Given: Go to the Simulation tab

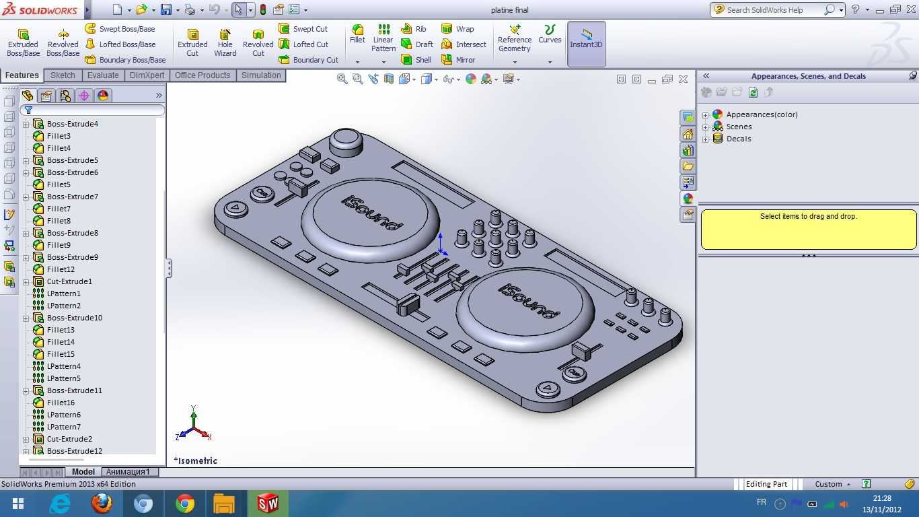Looking at the screenshot, I should 261,75.
